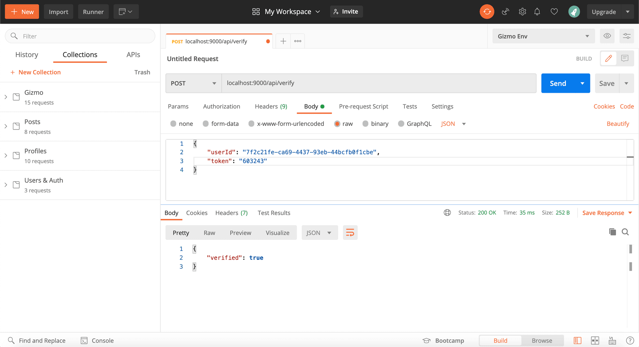639x347 pixels.
Task: Click the Send button
Action: pos(558,83)
